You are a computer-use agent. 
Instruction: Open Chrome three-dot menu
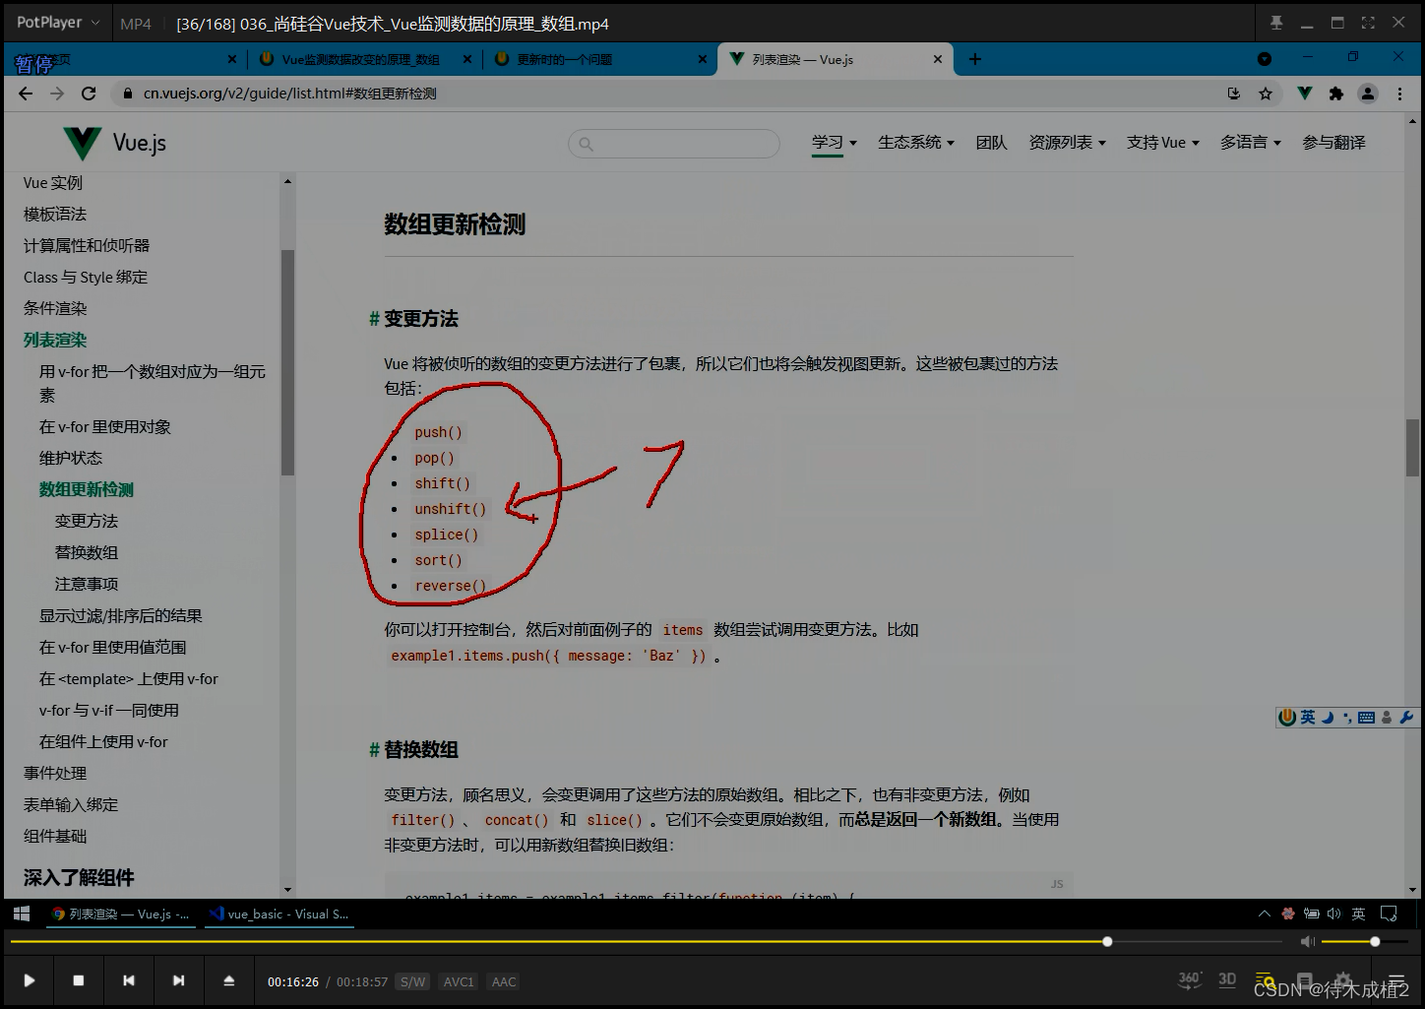1399,94
